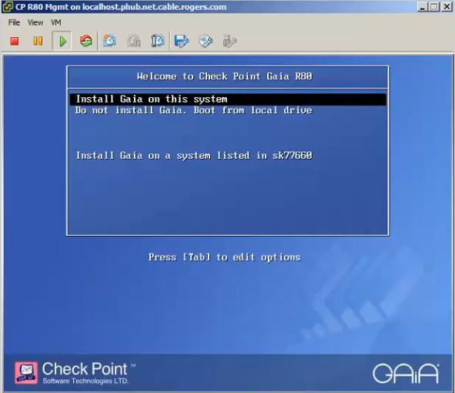Choose 'Install Gaia on a system listed in sk77660'
Viewport: 455px width, 393px height.
194,156
